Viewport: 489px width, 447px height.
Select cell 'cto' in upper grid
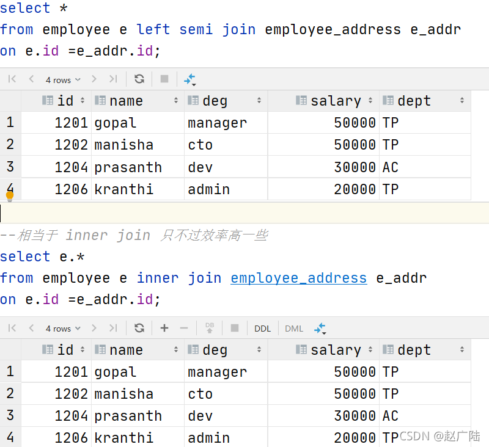(x=226, y=145)
